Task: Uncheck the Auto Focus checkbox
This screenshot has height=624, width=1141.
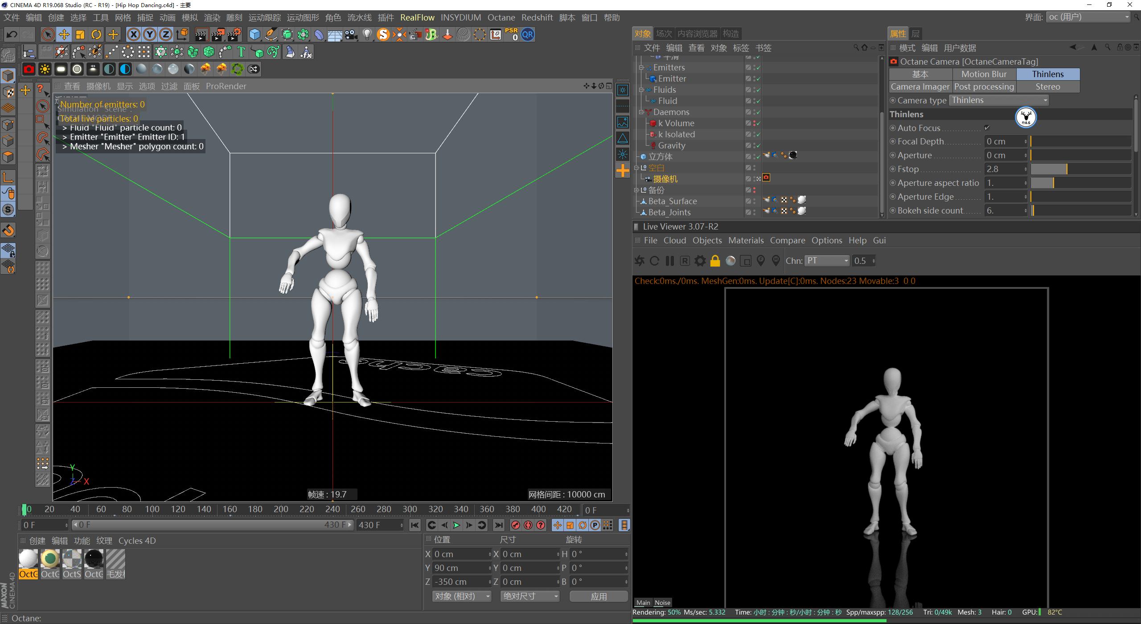Action: pyautogui.click(x=987, y=128)
